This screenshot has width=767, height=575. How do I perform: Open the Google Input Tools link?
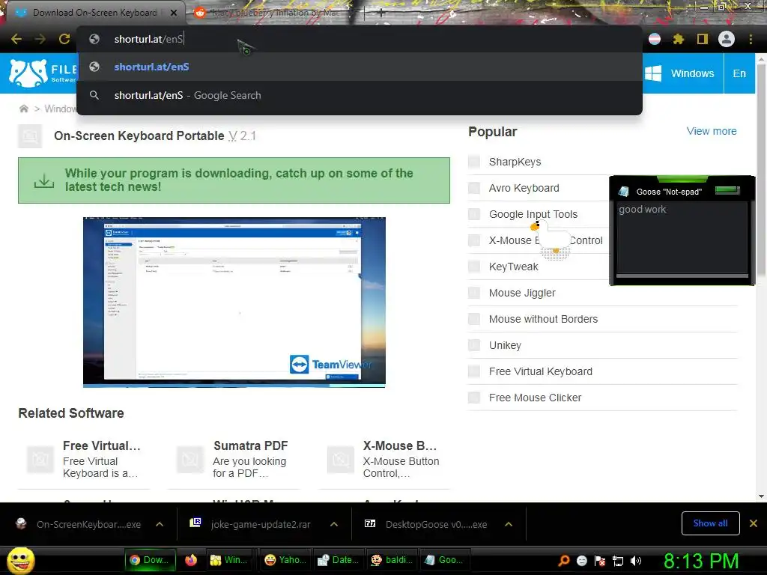(x=533, y=214)
